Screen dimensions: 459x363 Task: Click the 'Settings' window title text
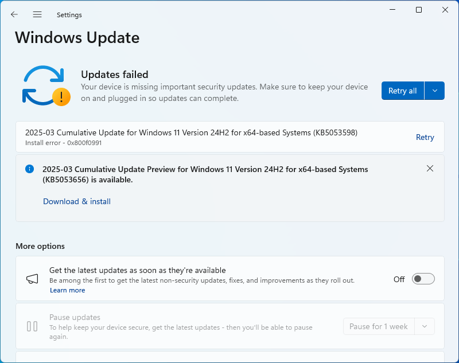pos(69,15)
